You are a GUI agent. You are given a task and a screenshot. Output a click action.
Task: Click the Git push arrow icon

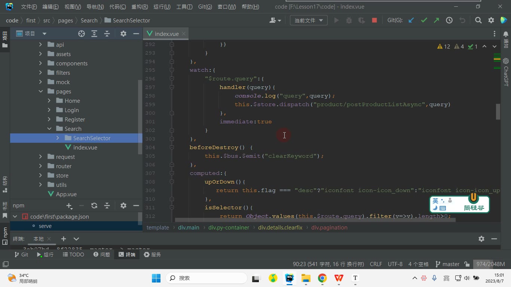pyautogui.click(x=437, y=21)
